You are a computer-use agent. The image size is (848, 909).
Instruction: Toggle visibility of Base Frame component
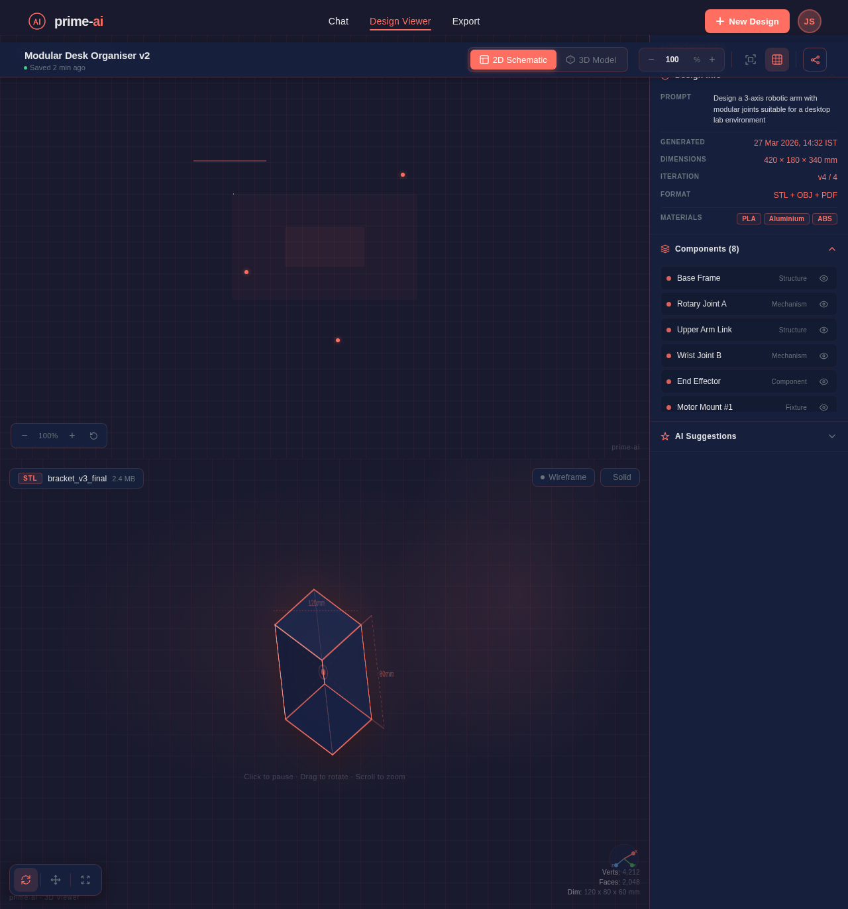click(823, 278)
